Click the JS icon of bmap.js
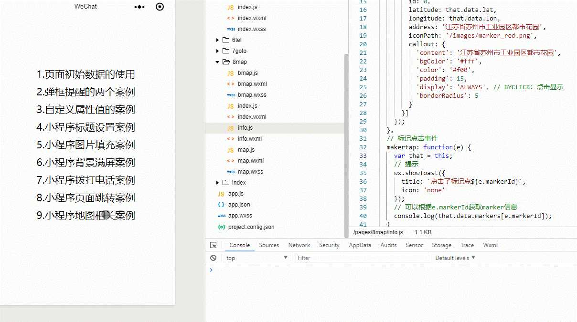The width and height of the screenshot is (577, 322). tap(231, 73)
